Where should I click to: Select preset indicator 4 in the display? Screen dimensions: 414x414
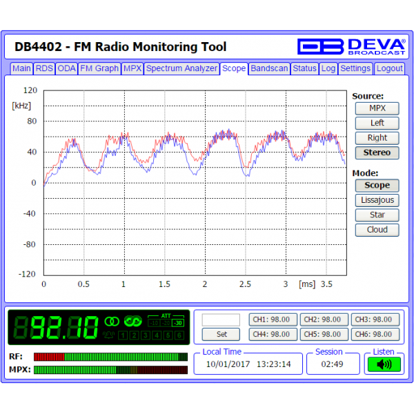point(157,335)
